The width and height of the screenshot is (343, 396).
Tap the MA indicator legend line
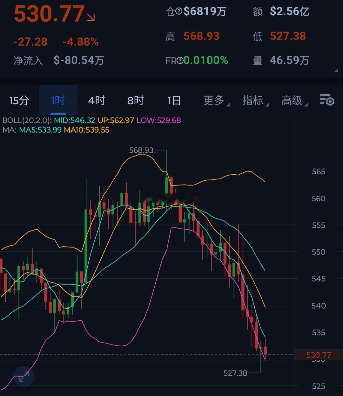(x=56, y=130)
